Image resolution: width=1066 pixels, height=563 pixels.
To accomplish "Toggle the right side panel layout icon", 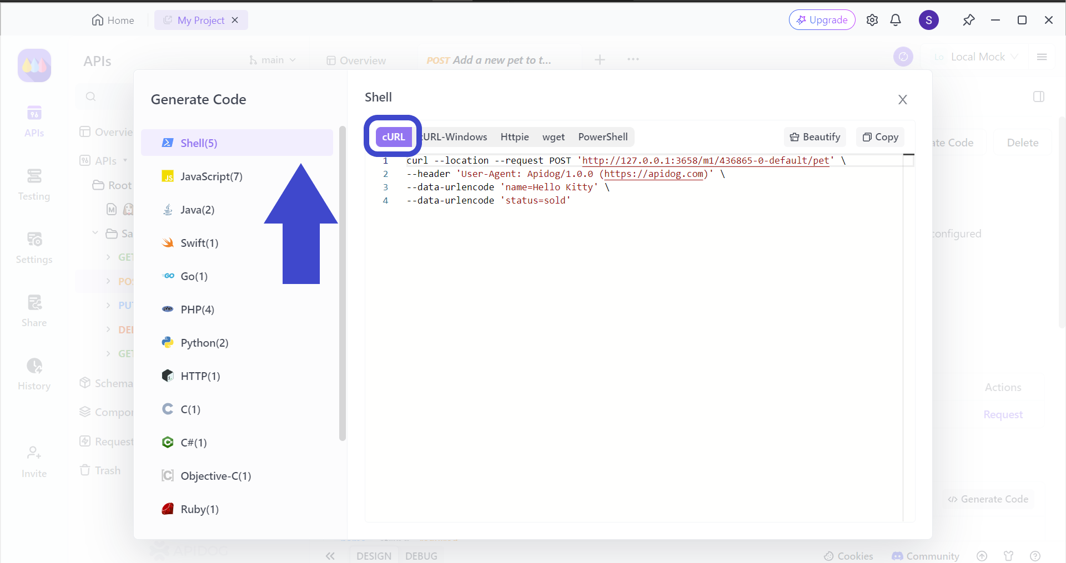I will point(1039,97).
